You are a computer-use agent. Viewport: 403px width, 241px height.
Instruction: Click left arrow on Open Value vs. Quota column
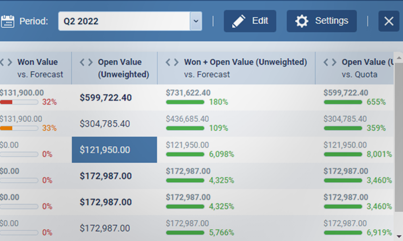pos(326,62)
